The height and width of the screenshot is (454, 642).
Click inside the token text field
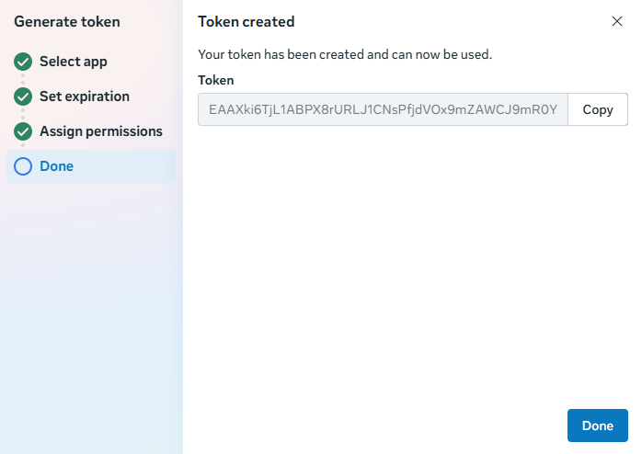[x=383, y=109]
